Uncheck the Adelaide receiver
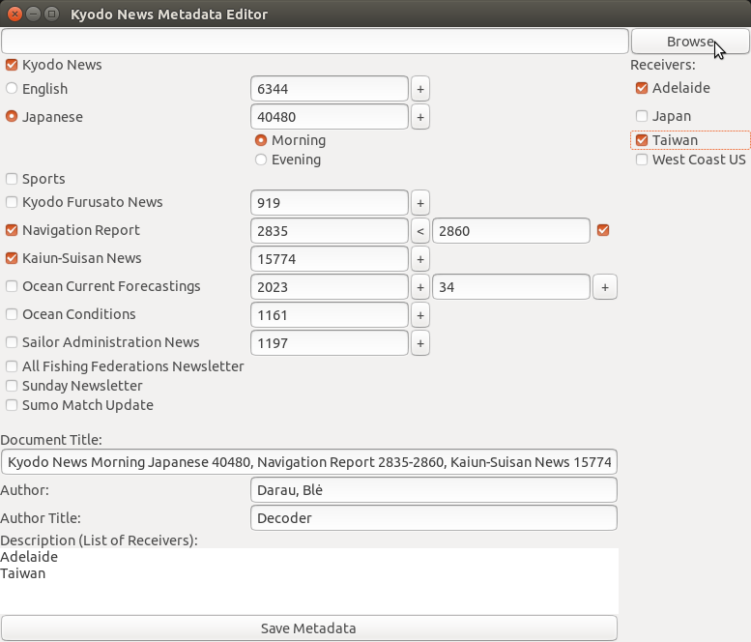Image resolution: width=751 pixels, height=642 pixels. click(x=642, y=88)
